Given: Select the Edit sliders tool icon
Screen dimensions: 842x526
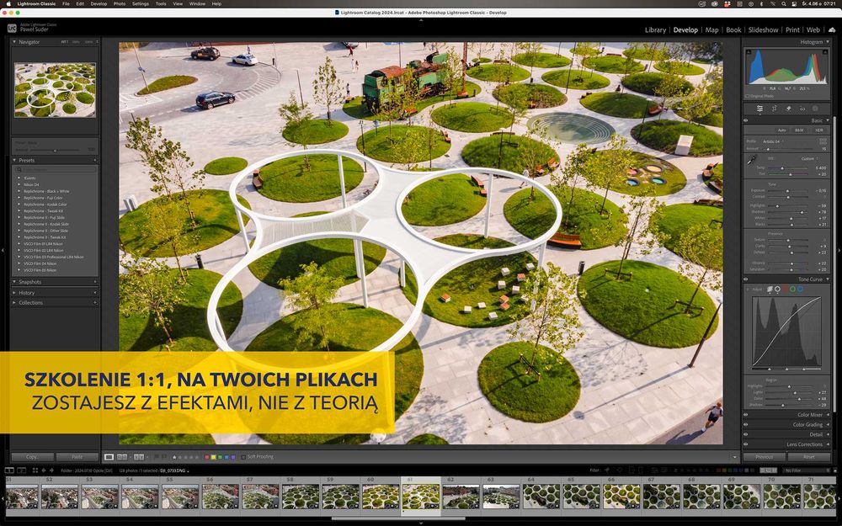Looking at the screenshot, I should click(759, 109).
